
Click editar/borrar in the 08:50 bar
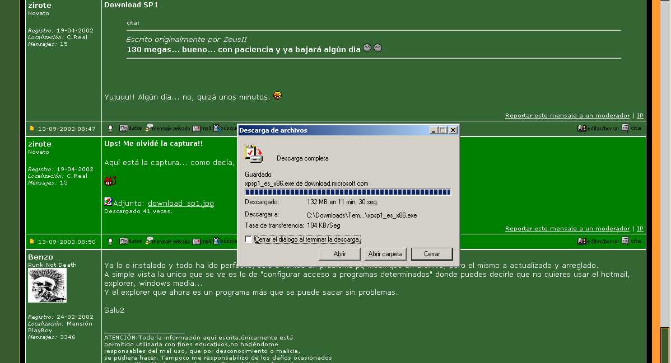point(598,241)
